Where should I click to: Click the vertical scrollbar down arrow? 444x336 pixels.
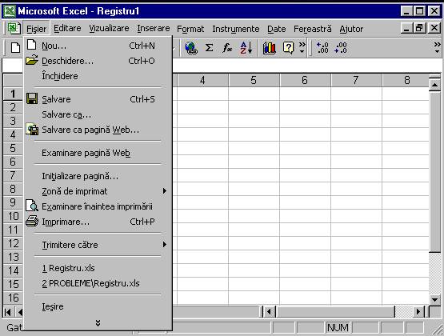(434, 299)
